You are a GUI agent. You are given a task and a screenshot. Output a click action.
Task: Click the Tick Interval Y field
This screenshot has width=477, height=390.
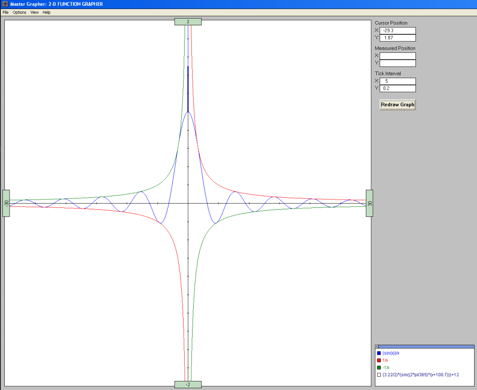coord(397,88)
